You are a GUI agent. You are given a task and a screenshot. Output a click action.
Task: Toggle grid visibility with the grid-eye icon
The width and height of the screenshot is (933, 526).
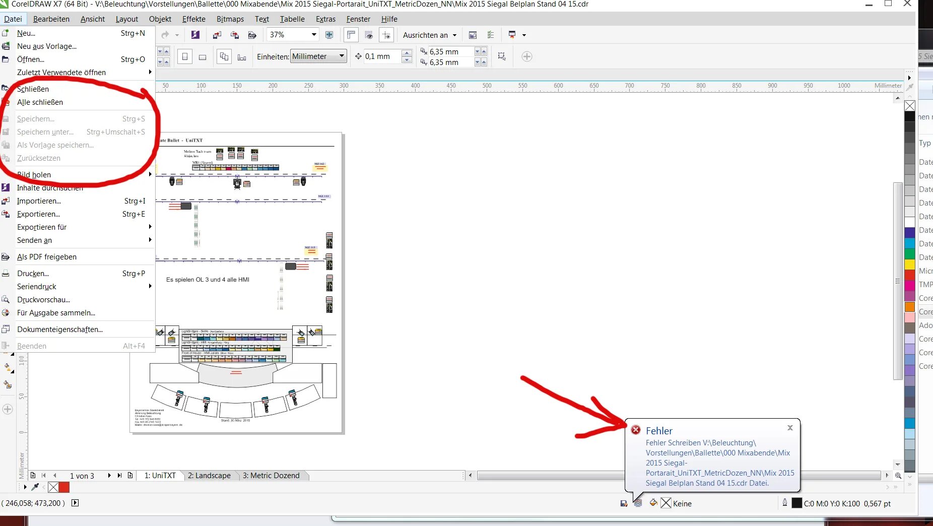click(x=369, y=35)
